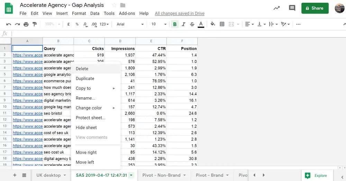Star the Accelerate Agency document
The width and height of the screenshot is (346, 181).
pos(114,5)
